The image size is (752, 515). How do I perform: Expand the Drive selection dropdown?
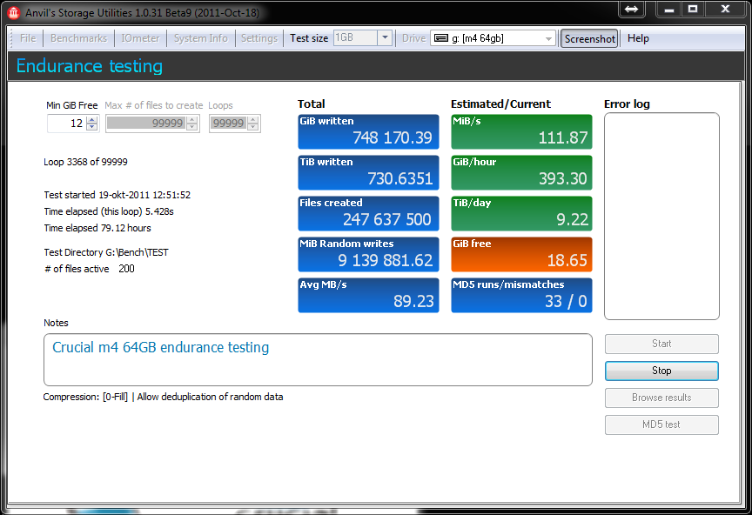coord(548,38)
